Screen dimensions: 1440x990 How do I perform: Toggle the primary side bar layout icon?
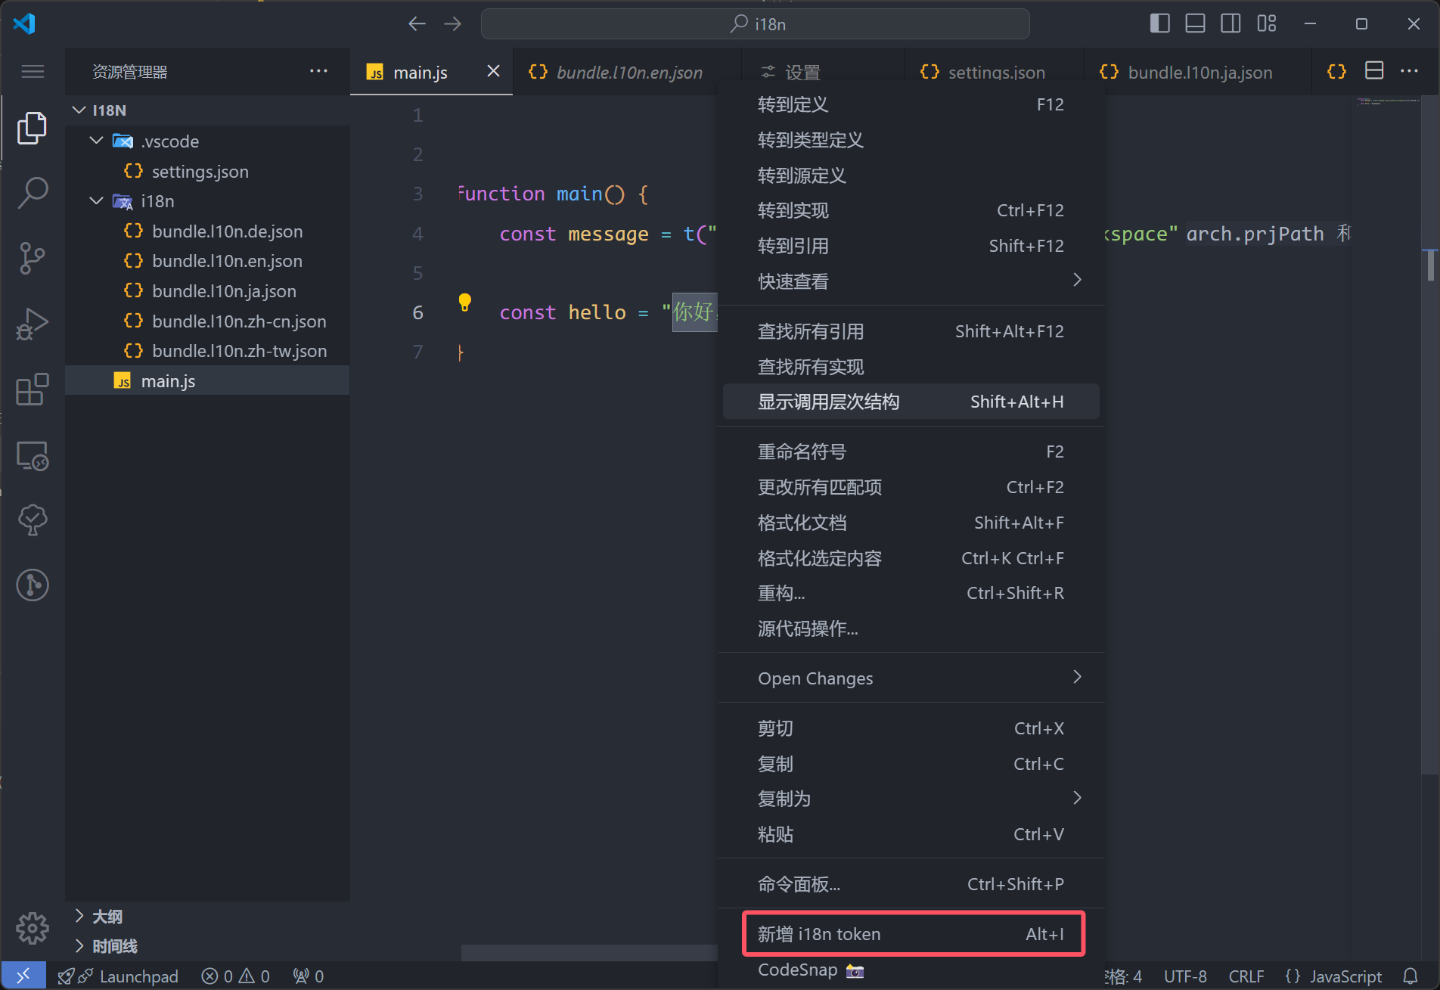pos(1159,23)
